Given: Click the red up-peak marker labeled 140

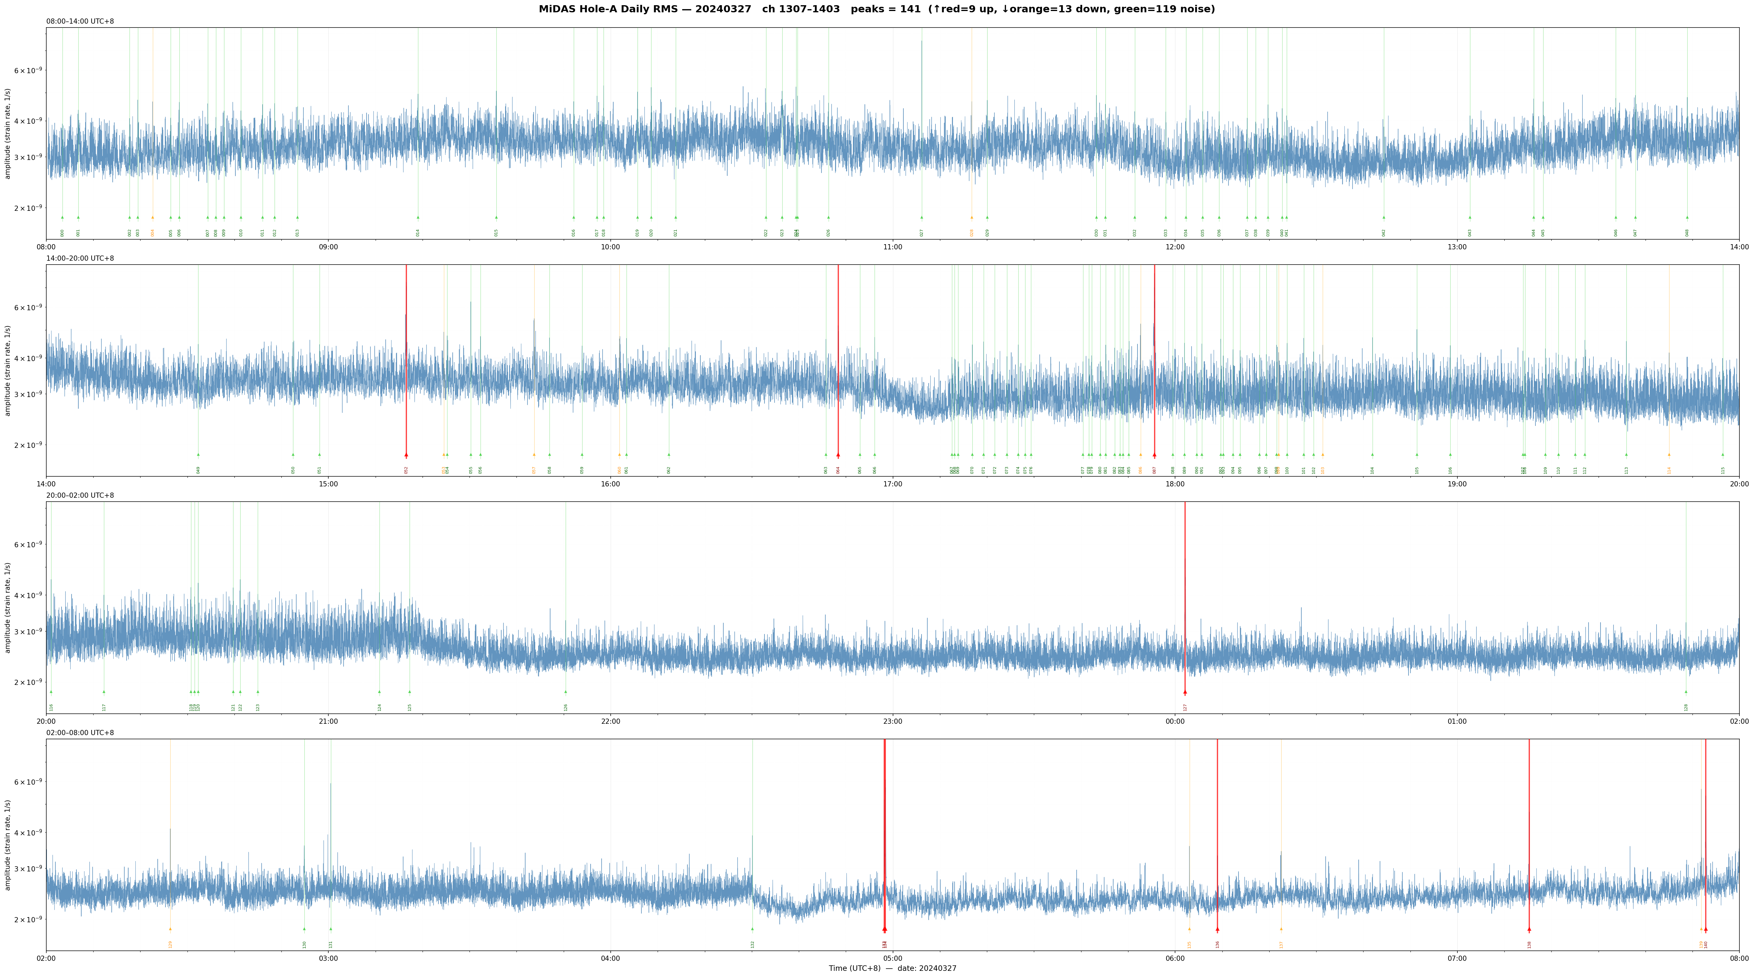Looking at the screenshot, I should (1706, 929).
